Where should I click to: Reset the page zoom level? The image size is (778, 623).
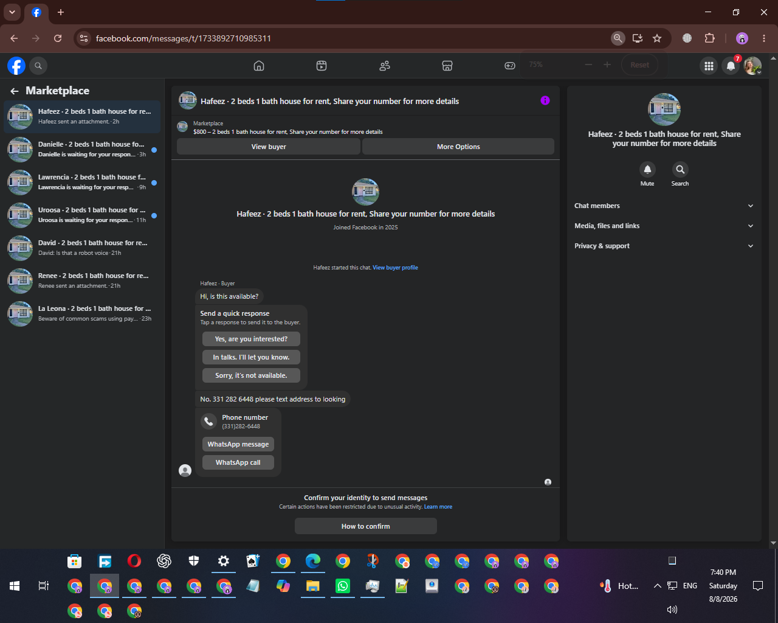[639, 65]
